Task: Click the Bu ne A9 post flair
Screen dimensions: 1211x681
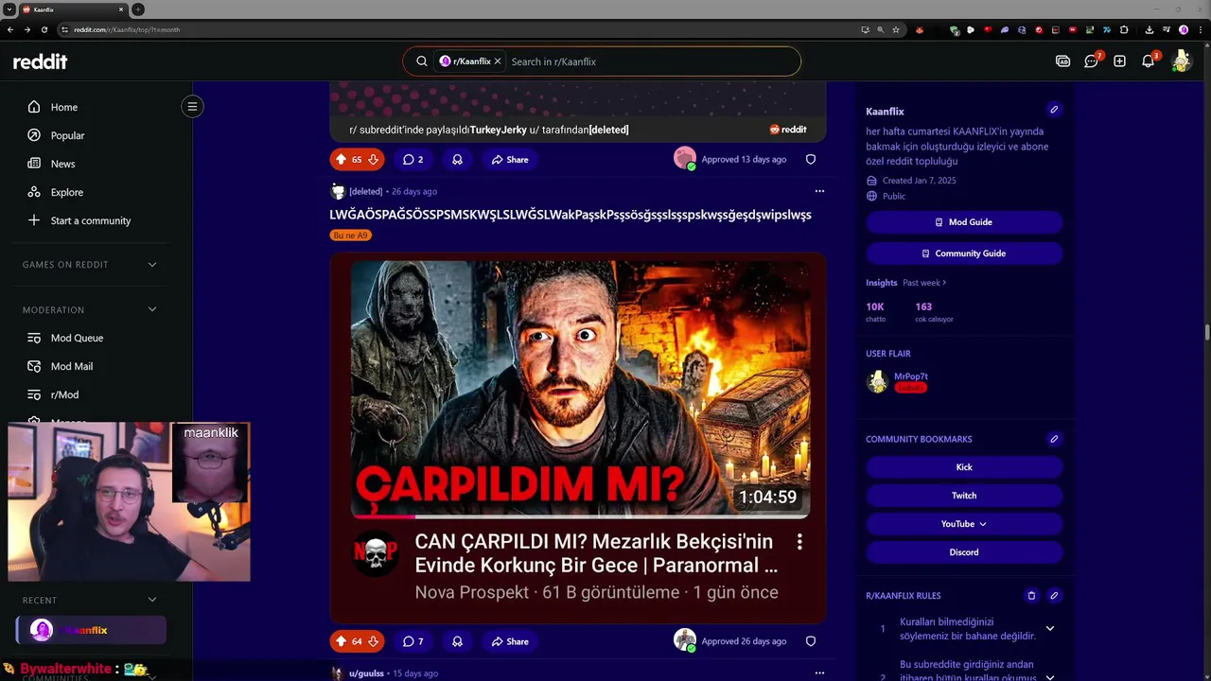Action: [x=350, y=236]
